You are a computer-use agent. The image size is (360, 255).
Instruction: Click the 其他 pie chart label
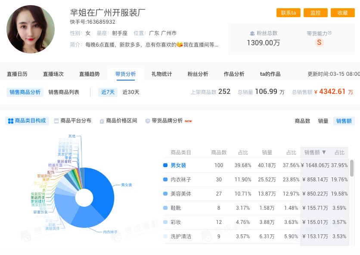tap(72, 136)
